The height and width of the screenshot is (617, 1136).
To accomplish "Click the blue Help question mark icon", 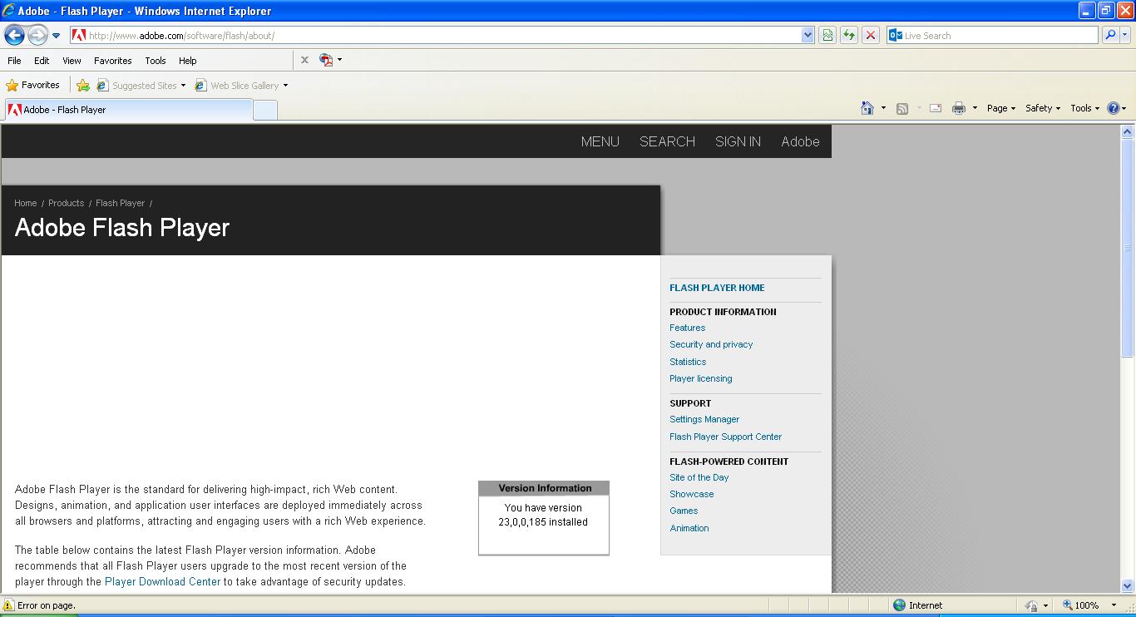I will [x=1114, y=108].
